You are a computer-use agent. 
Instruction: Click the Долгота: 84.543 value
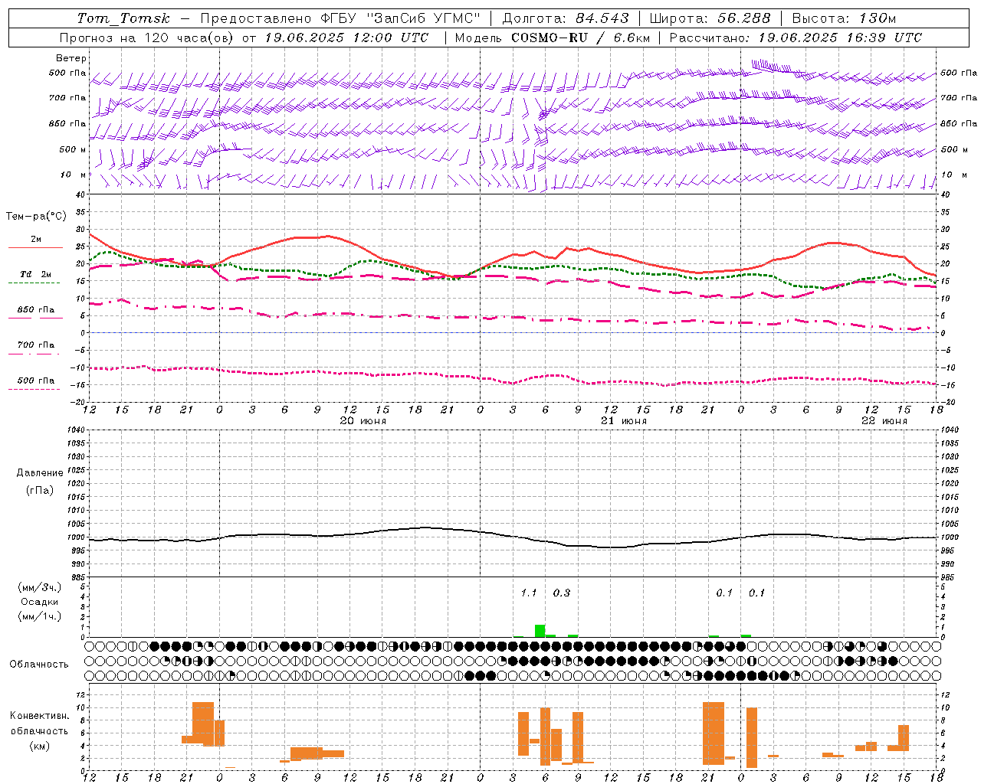pyautogui.click(x=566, y=18)
